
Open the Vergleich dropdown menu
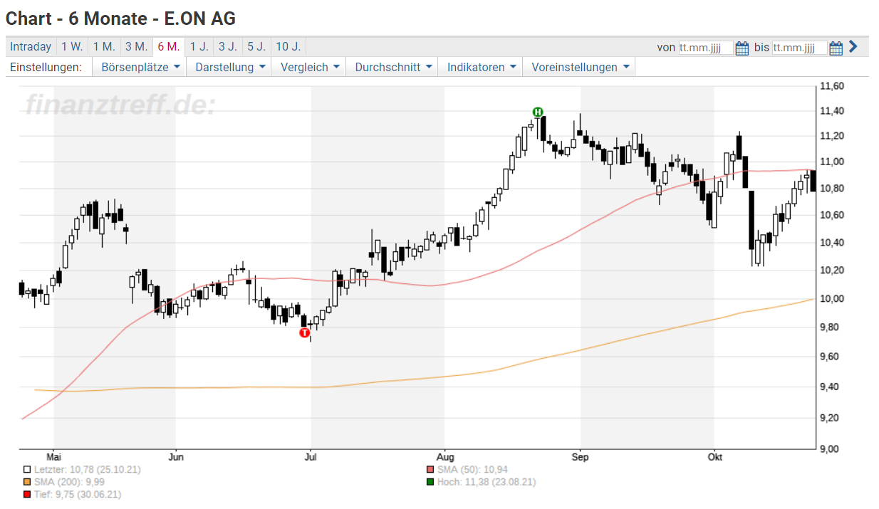coord(309,68)
